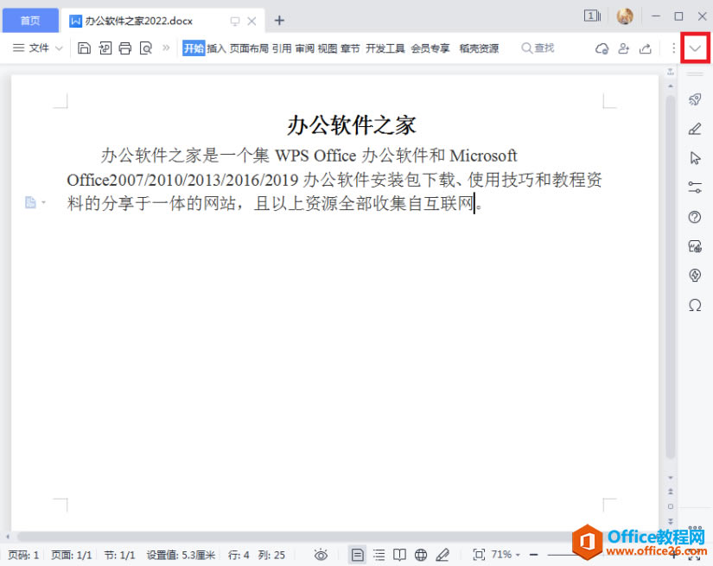Click the paragraph layout icon left of text
713x566 pixels.
point(30,202)
